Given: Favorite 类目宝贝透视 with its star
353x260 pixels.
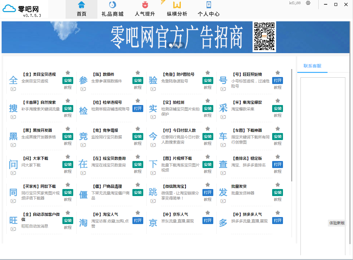Looking at the screenshot, I should pos(68,73).
